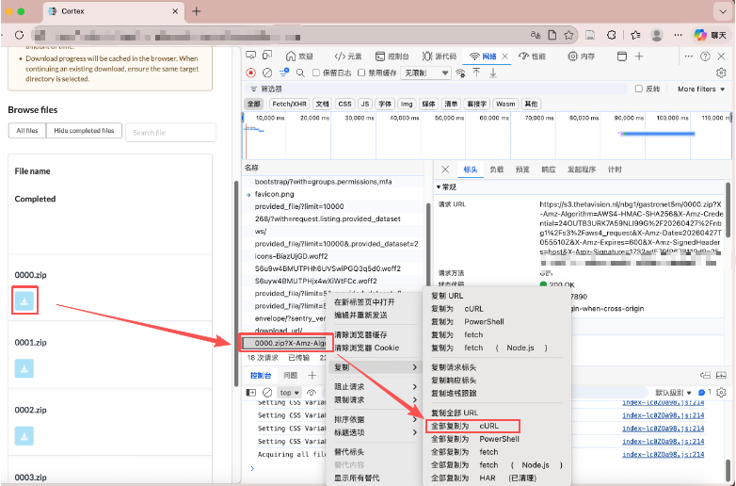
Task: Enable the 保留日志 checkbox
Action: pos(317,73)
